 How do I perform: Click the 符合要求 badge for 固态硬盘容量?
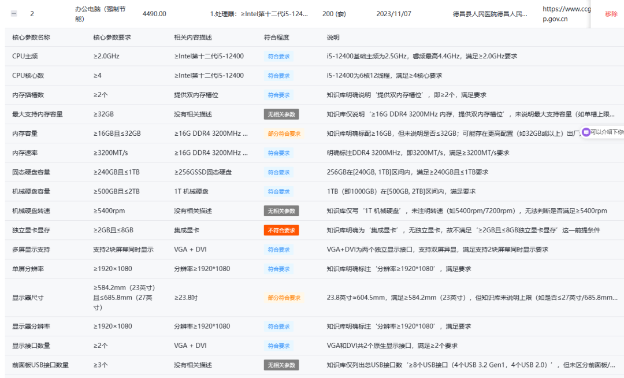tap(278, 172)
